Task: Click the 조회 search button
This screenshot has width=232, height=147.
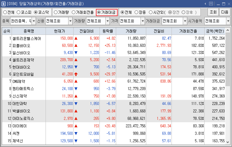Action: click(x=213, y=12)
